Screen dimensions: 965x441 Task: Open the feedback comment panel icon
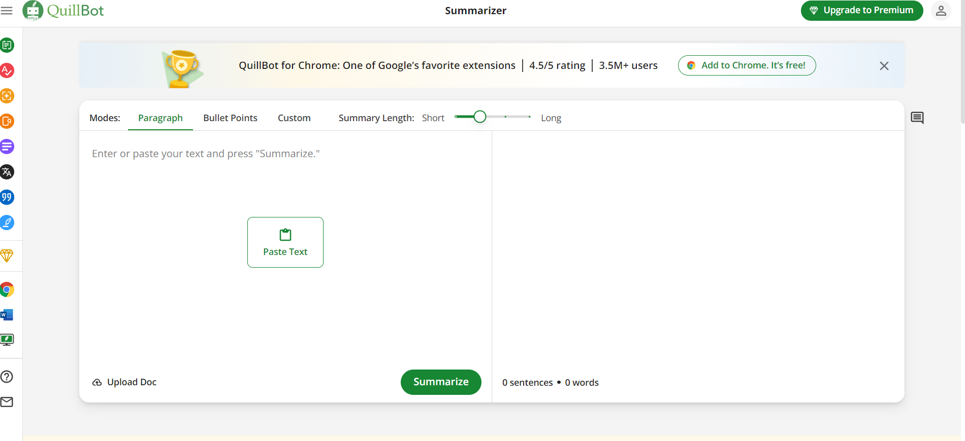917,118
